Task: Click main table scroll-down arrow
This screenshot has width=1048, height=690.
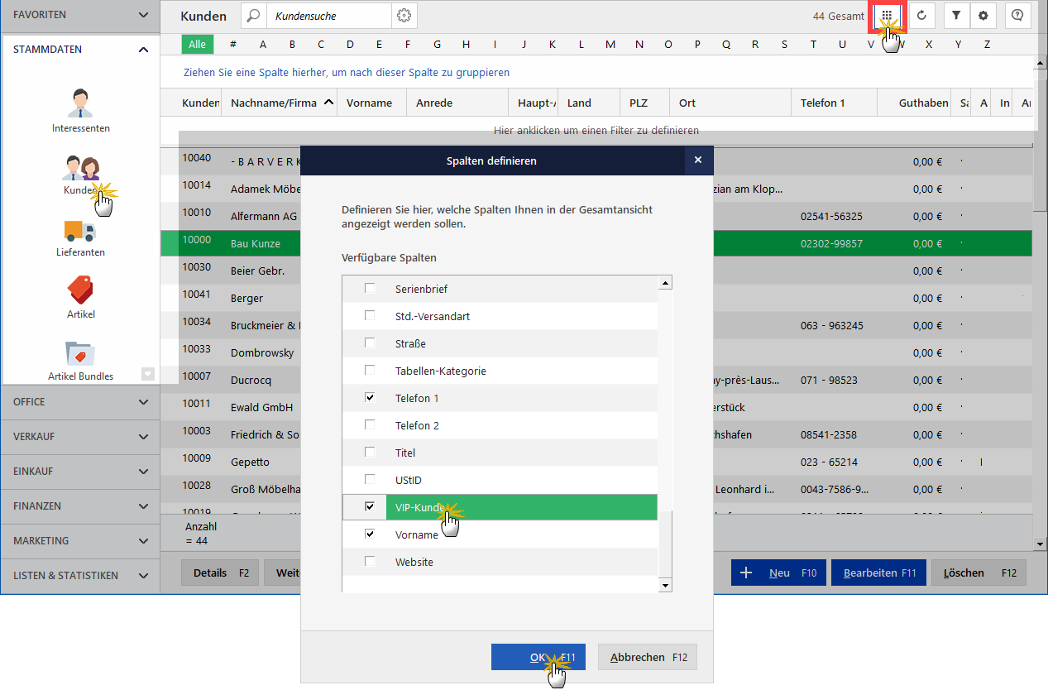Action: coord(1041,544)
